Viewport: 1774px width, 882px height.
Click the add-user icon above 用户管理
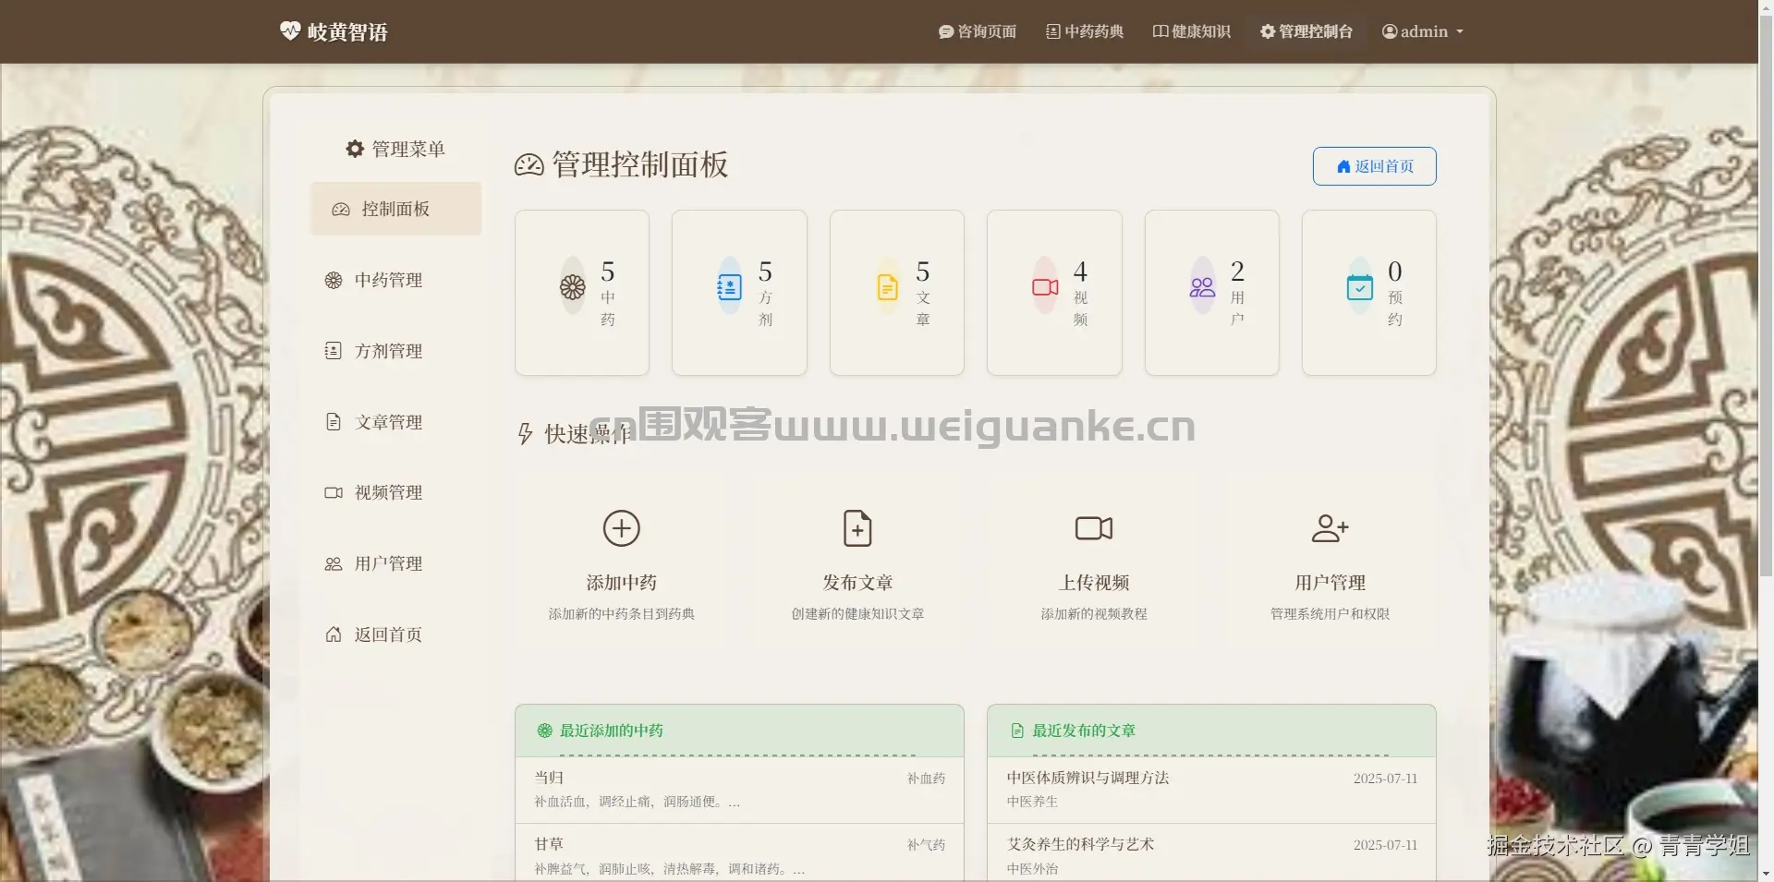1330,528
